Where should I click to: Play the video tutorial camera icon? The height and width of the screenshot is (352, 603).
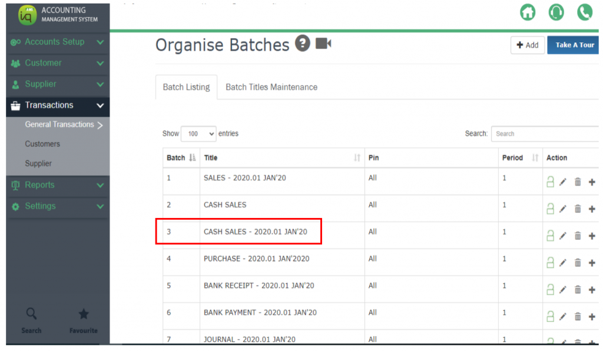point(323,43)
